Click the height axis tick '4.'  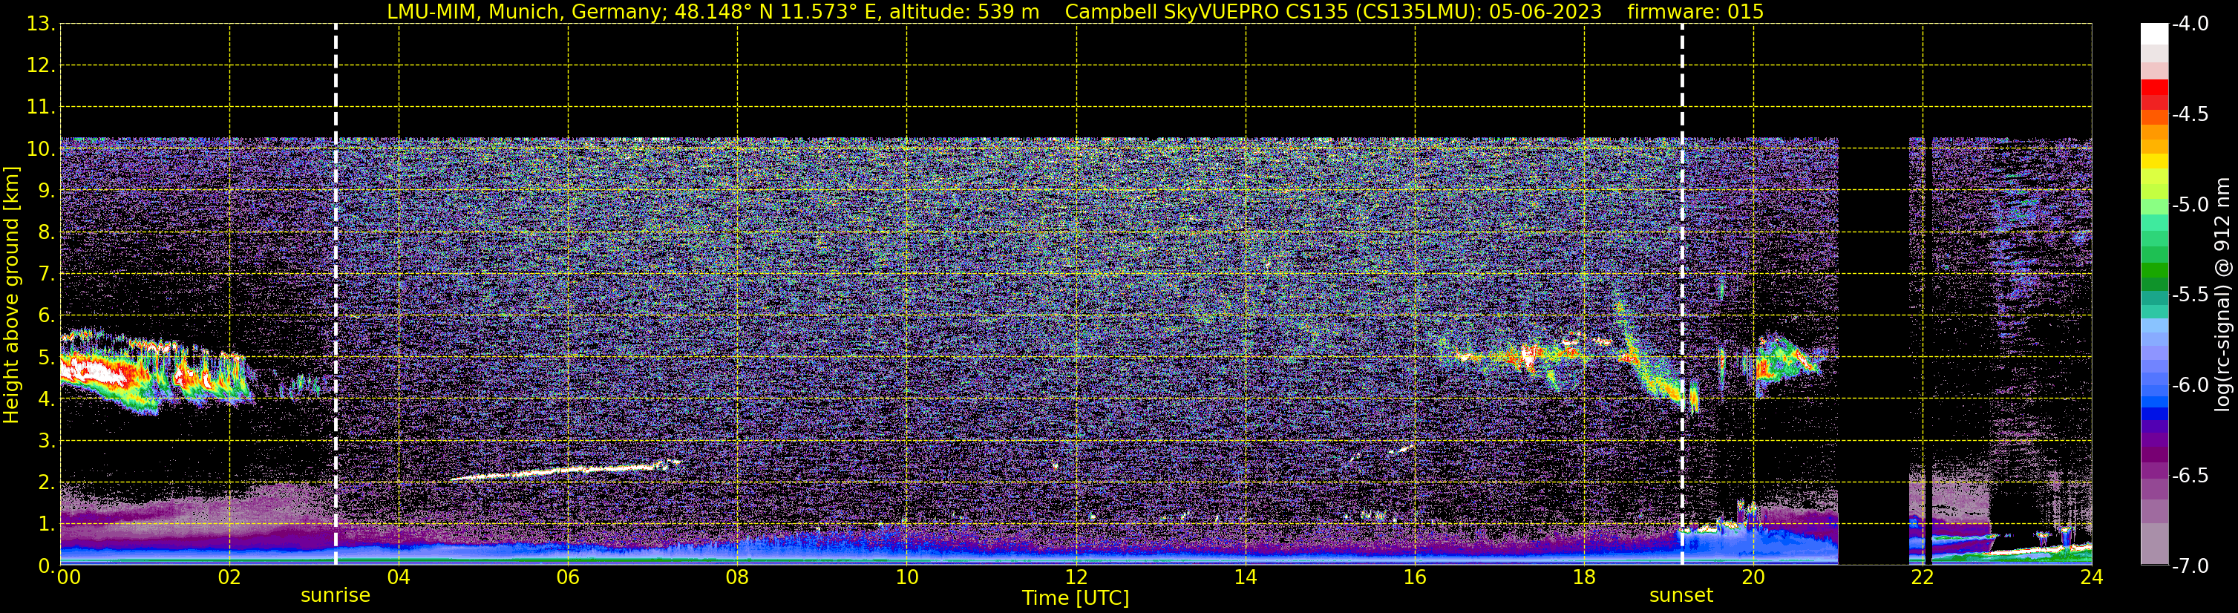46,399
